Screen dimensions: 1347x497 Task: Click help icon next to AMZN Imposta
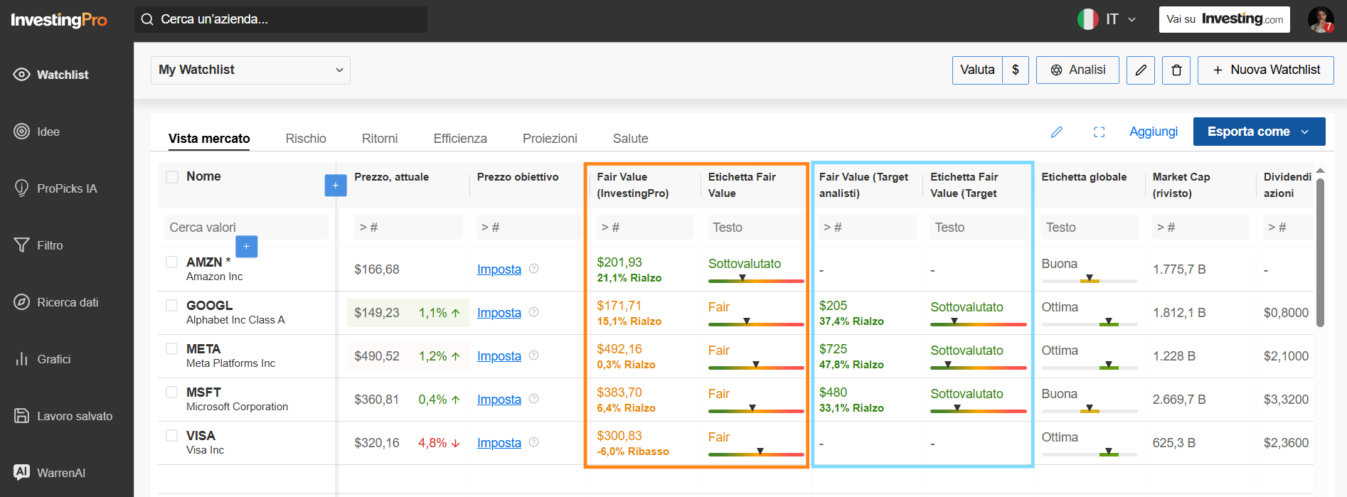click(x=534, y=269)
